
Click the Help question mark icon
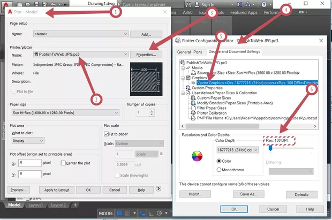pyautogui.click(x=264, y=4)
